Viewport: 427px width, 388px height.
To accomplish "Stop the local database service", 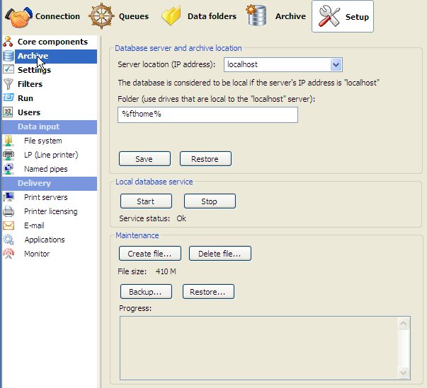I will tap(210, 201).
